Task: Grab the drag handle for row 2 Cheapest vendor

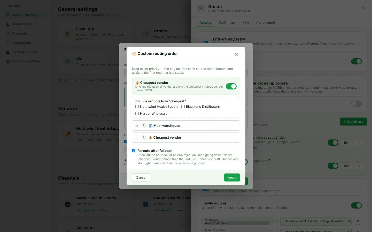Action: 137,137
